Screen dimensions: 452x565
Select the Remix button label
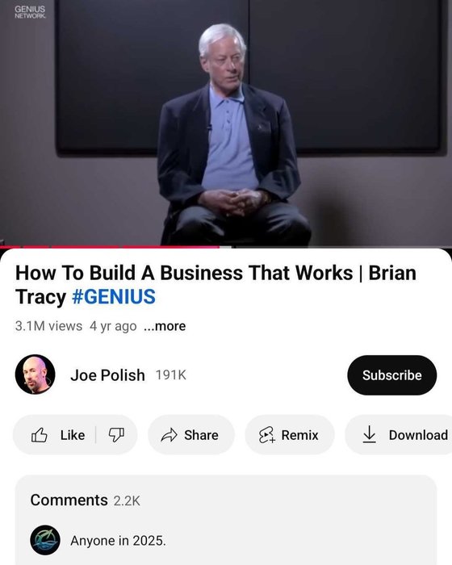(x=299, y=435)
